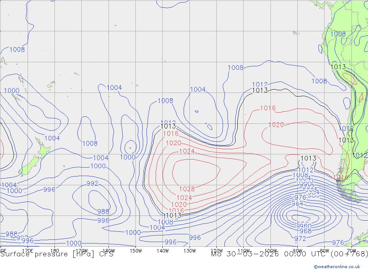Click the red 1016 label next to 1012/1013 labels
This screenshot has height=270, width=368.
pos(268,108)
